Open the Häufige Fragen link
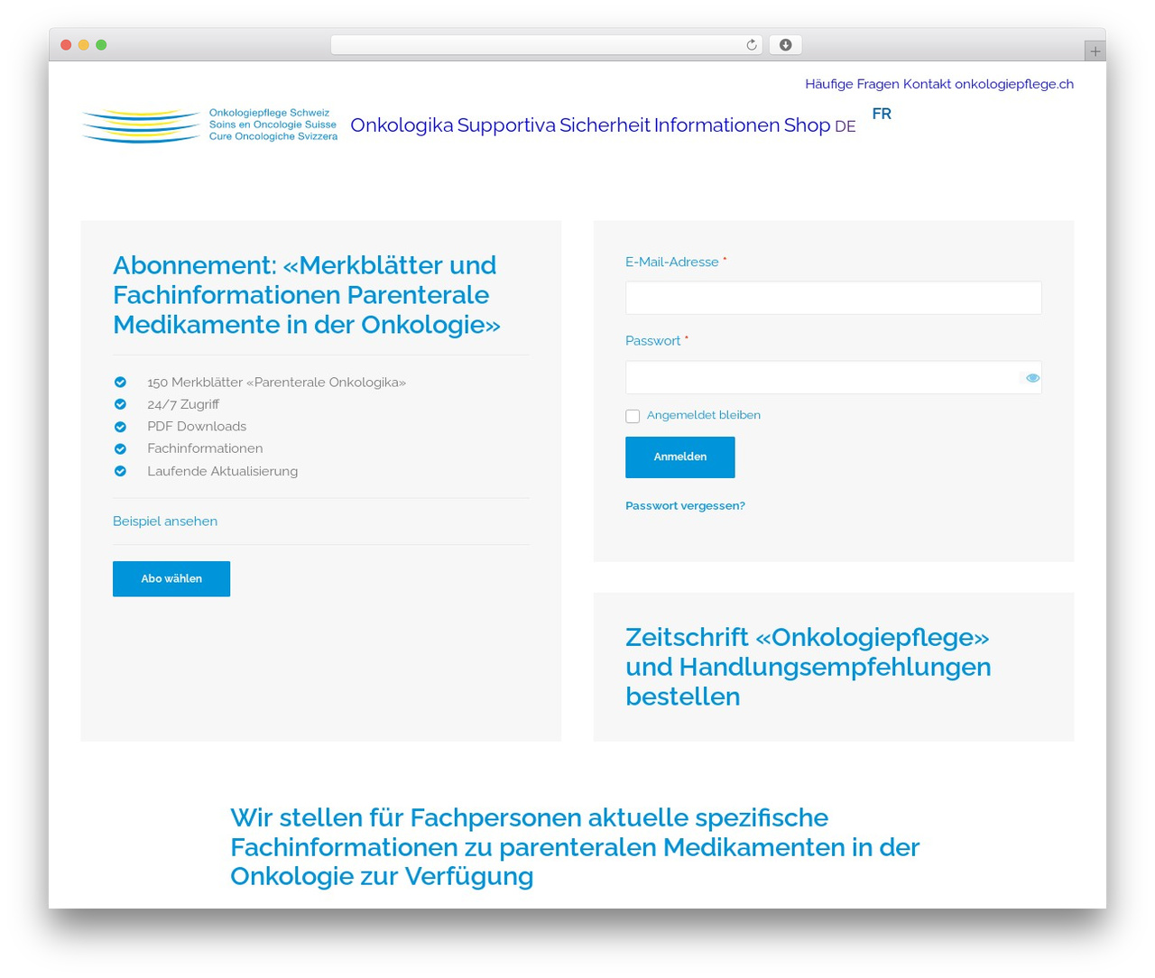 (852, 84)
